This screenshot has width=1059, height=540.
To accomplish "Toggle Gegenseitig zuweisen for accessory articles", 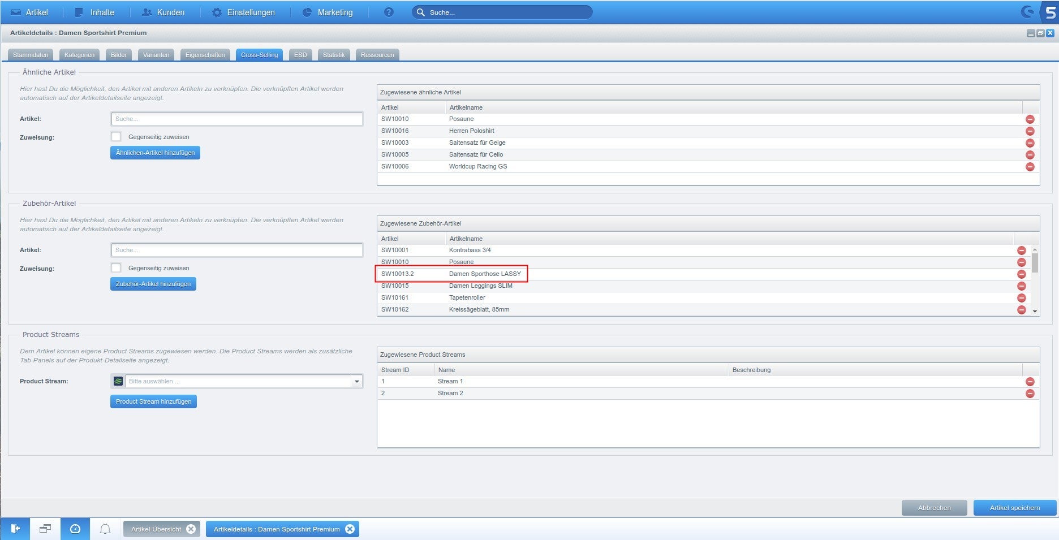I will pos(116,267).
